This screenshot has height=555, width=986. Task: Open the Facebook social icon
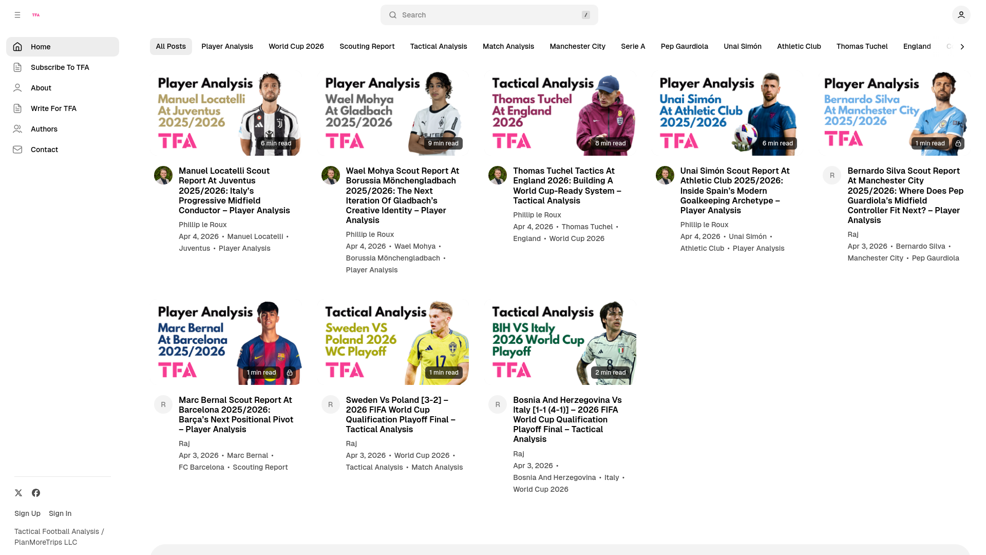point(36,493)
